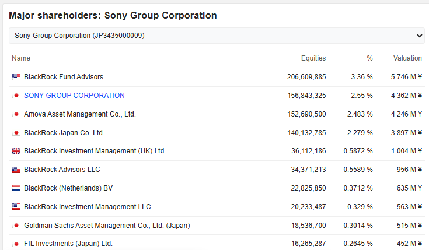This screenshot has height=250, width=429.
Task: Click Japan flag next to BlackRock Japan Co.
Action: click(x=16, y=133)
